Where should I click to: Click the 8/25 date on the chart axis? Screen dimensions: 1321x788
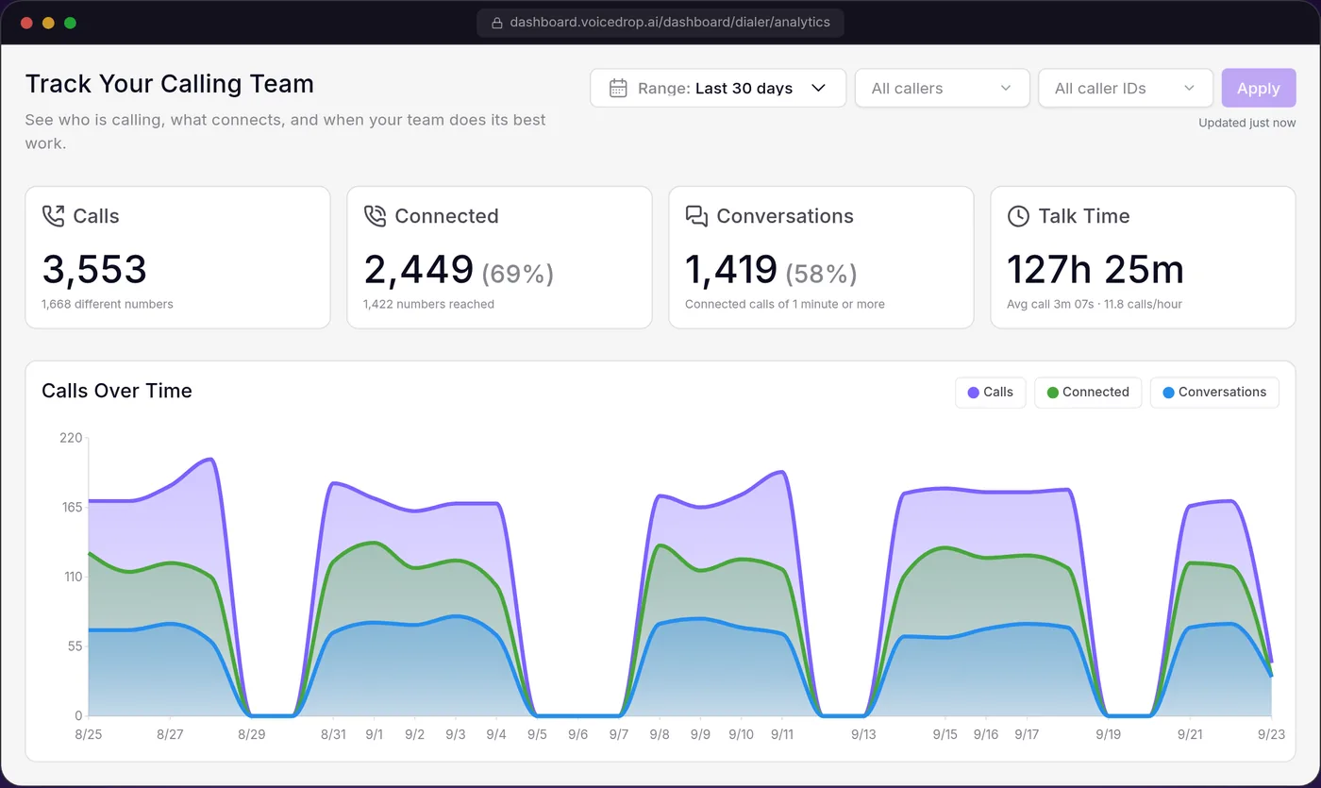click(89, 734)
